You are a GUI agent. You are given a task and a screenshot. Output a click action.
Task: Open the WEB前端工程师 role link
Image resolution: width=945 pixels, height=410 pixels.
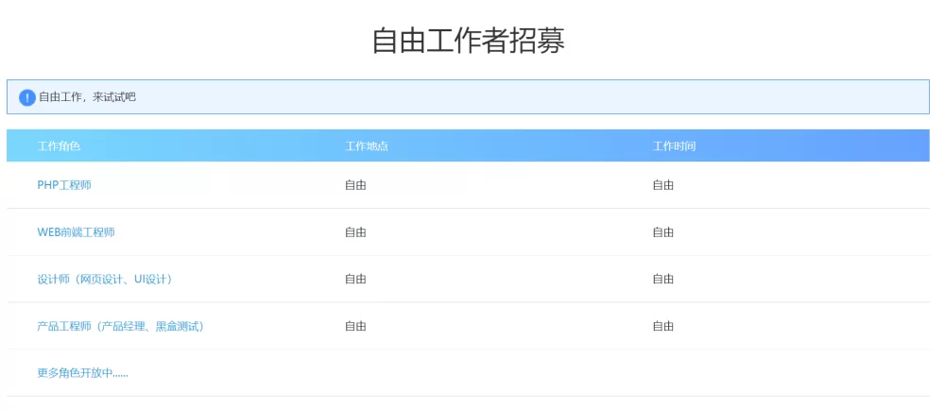pos(76,232)
